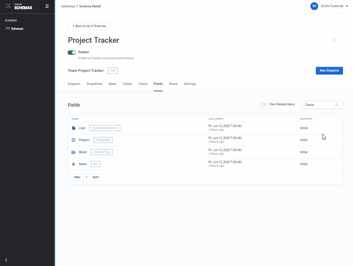Image resolution: width=353 pixels, height=266 pixels.
Task: Select Schemas item in the sidebar
Action: (17, 29)
